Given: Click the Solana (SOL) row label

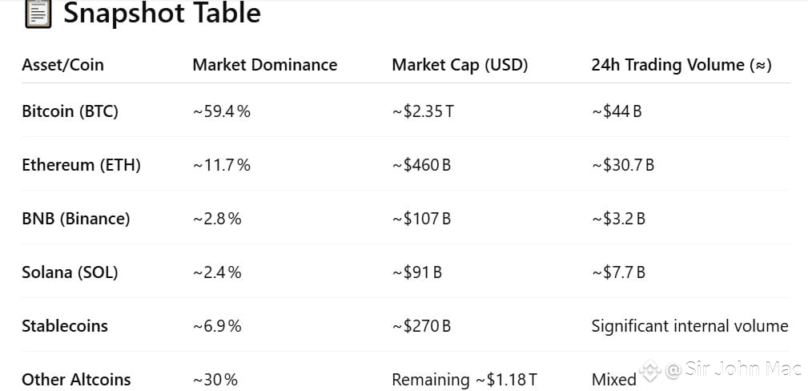Looking at the screenshot, I should pos(70,272).
